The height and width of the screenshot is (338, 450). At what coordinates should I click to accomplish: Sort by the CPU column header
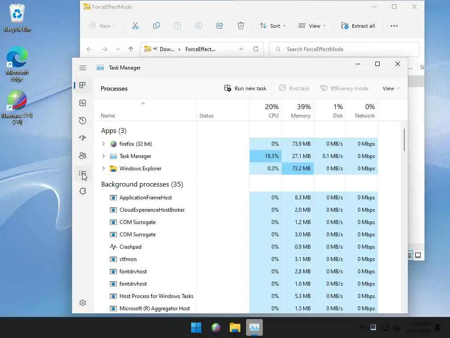click(265, 110)
